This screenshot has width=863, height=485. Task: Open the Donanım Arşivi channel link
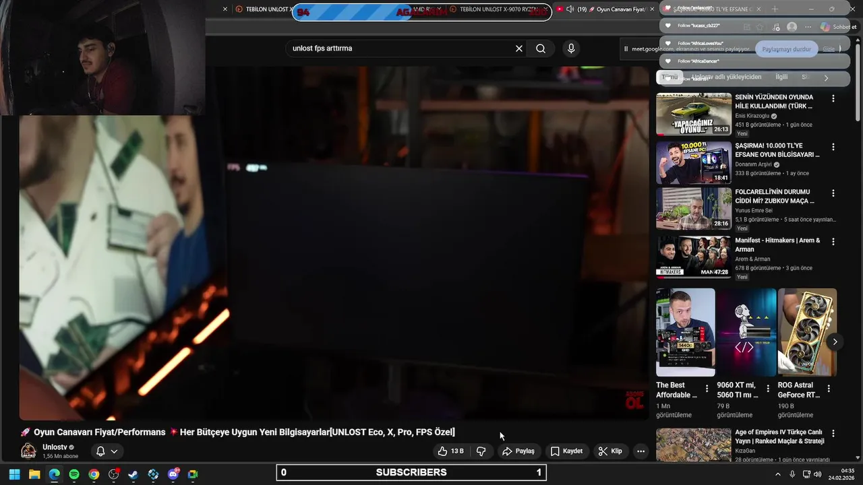754,164
